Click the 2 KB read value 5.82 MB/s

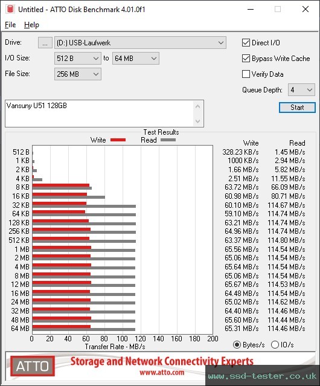290,170
